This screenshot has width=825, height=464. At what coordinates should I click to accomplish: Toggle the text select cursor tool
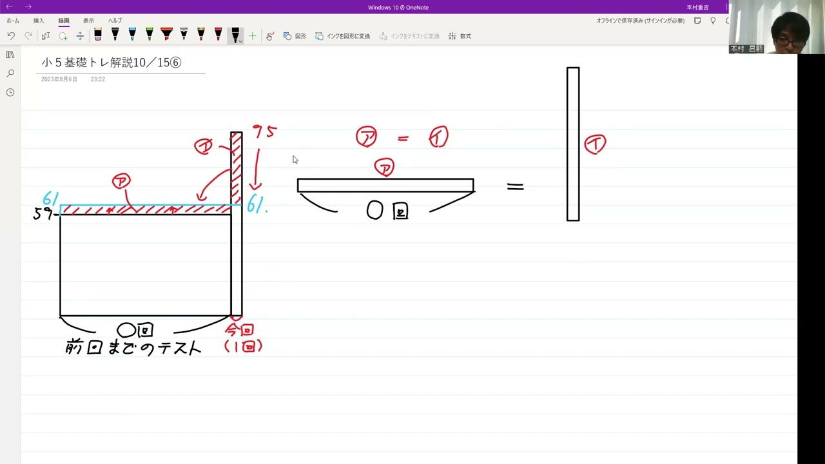[x=46, y=36]
